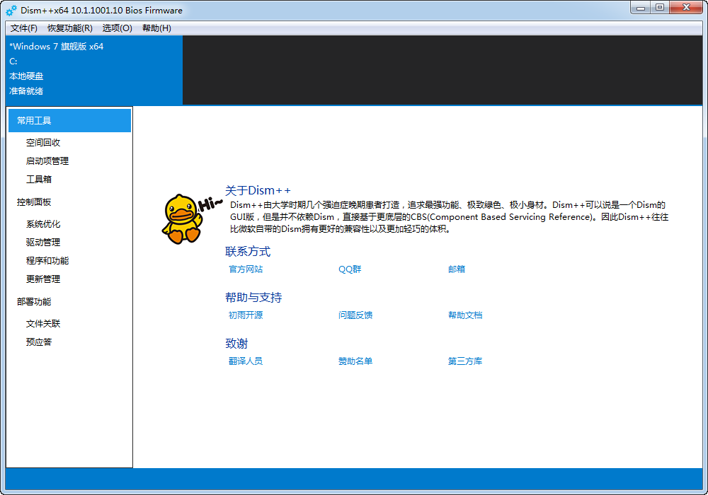Screen dimensions: 708x495
Task: Maximize the Dism++ window
Action: (x=660, y=8)
